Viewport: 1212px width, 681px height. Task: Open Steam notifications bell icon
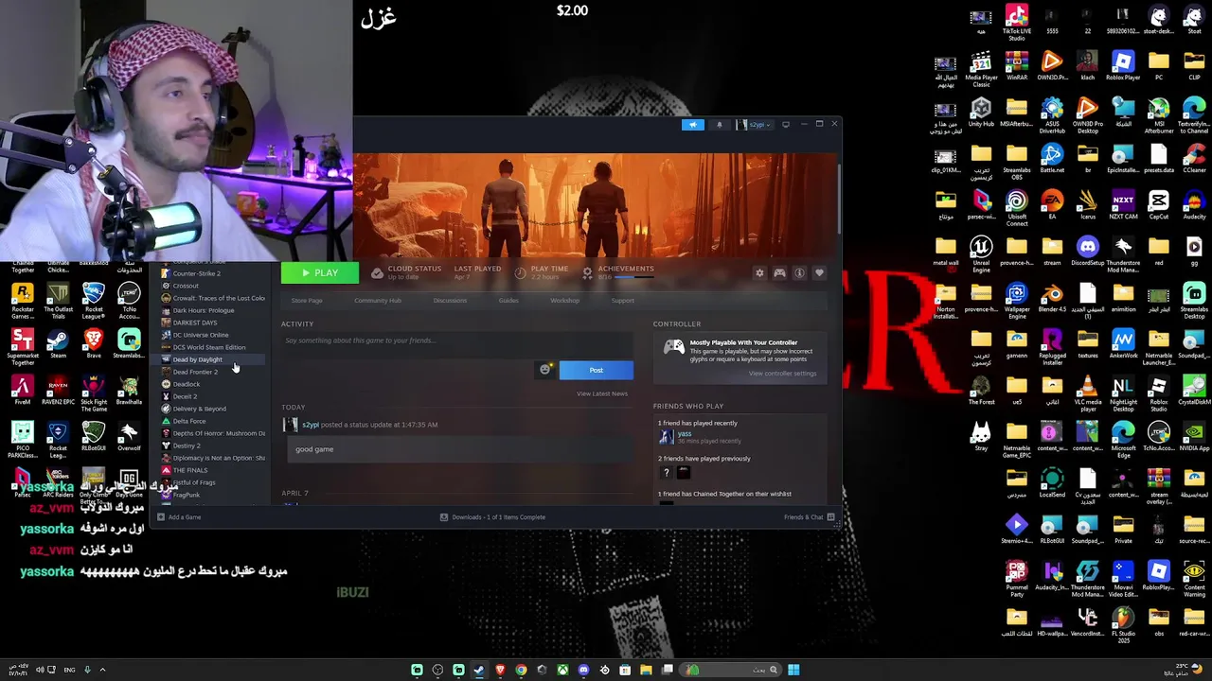click(719, 124)
